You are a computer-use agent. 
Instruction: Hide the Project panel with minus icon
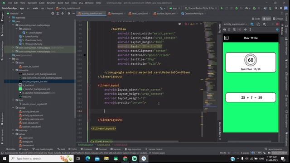click(73, 14)
